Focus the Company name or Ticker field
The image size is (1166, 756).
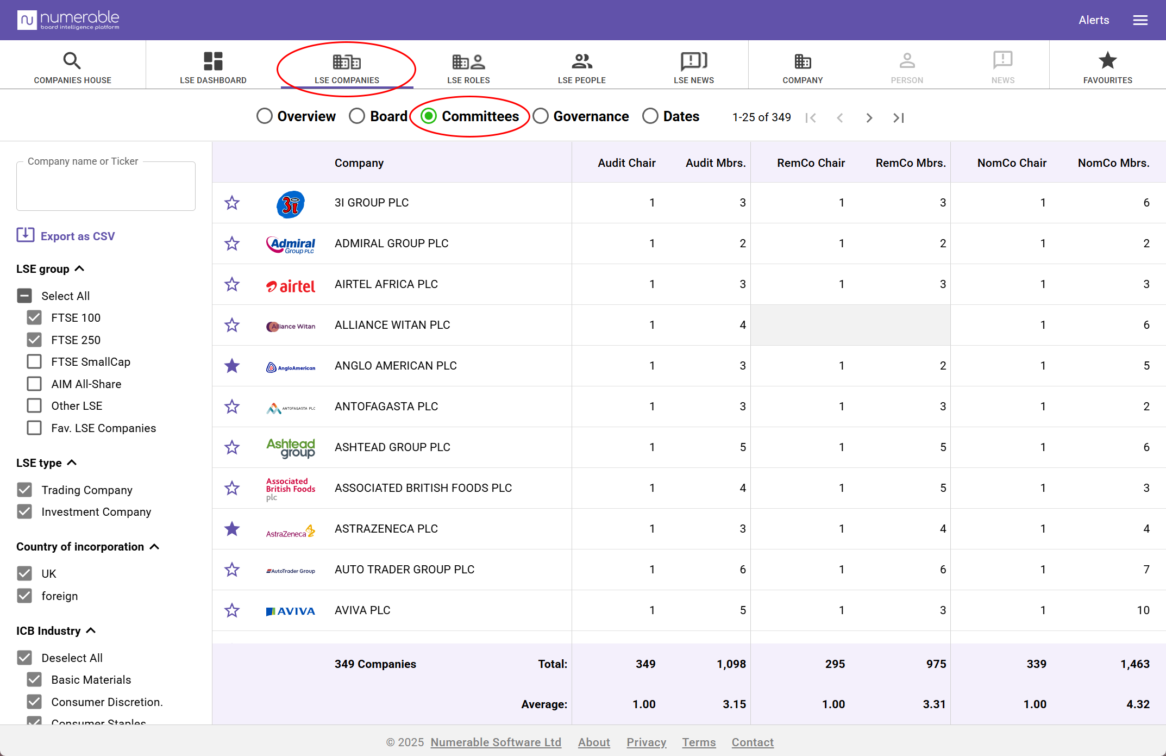coord(106,186)
